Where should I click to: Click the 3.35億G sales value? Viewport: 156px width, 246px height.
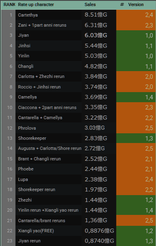[96, 107]
